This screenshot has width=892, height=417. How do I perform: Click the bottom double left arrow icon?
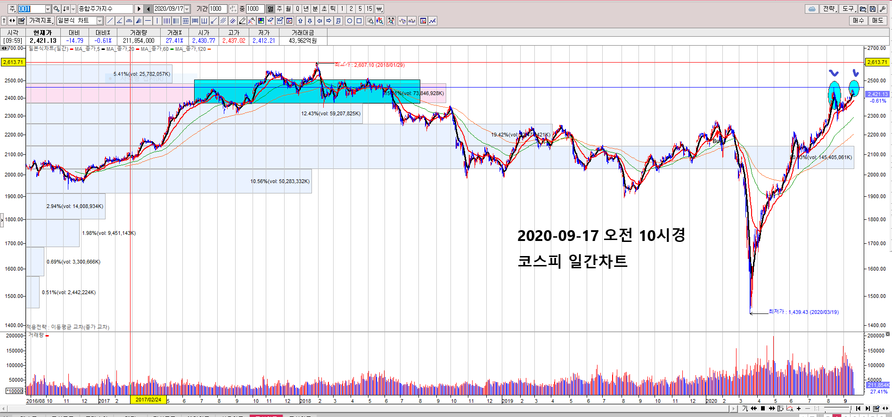tap(754, 409)
